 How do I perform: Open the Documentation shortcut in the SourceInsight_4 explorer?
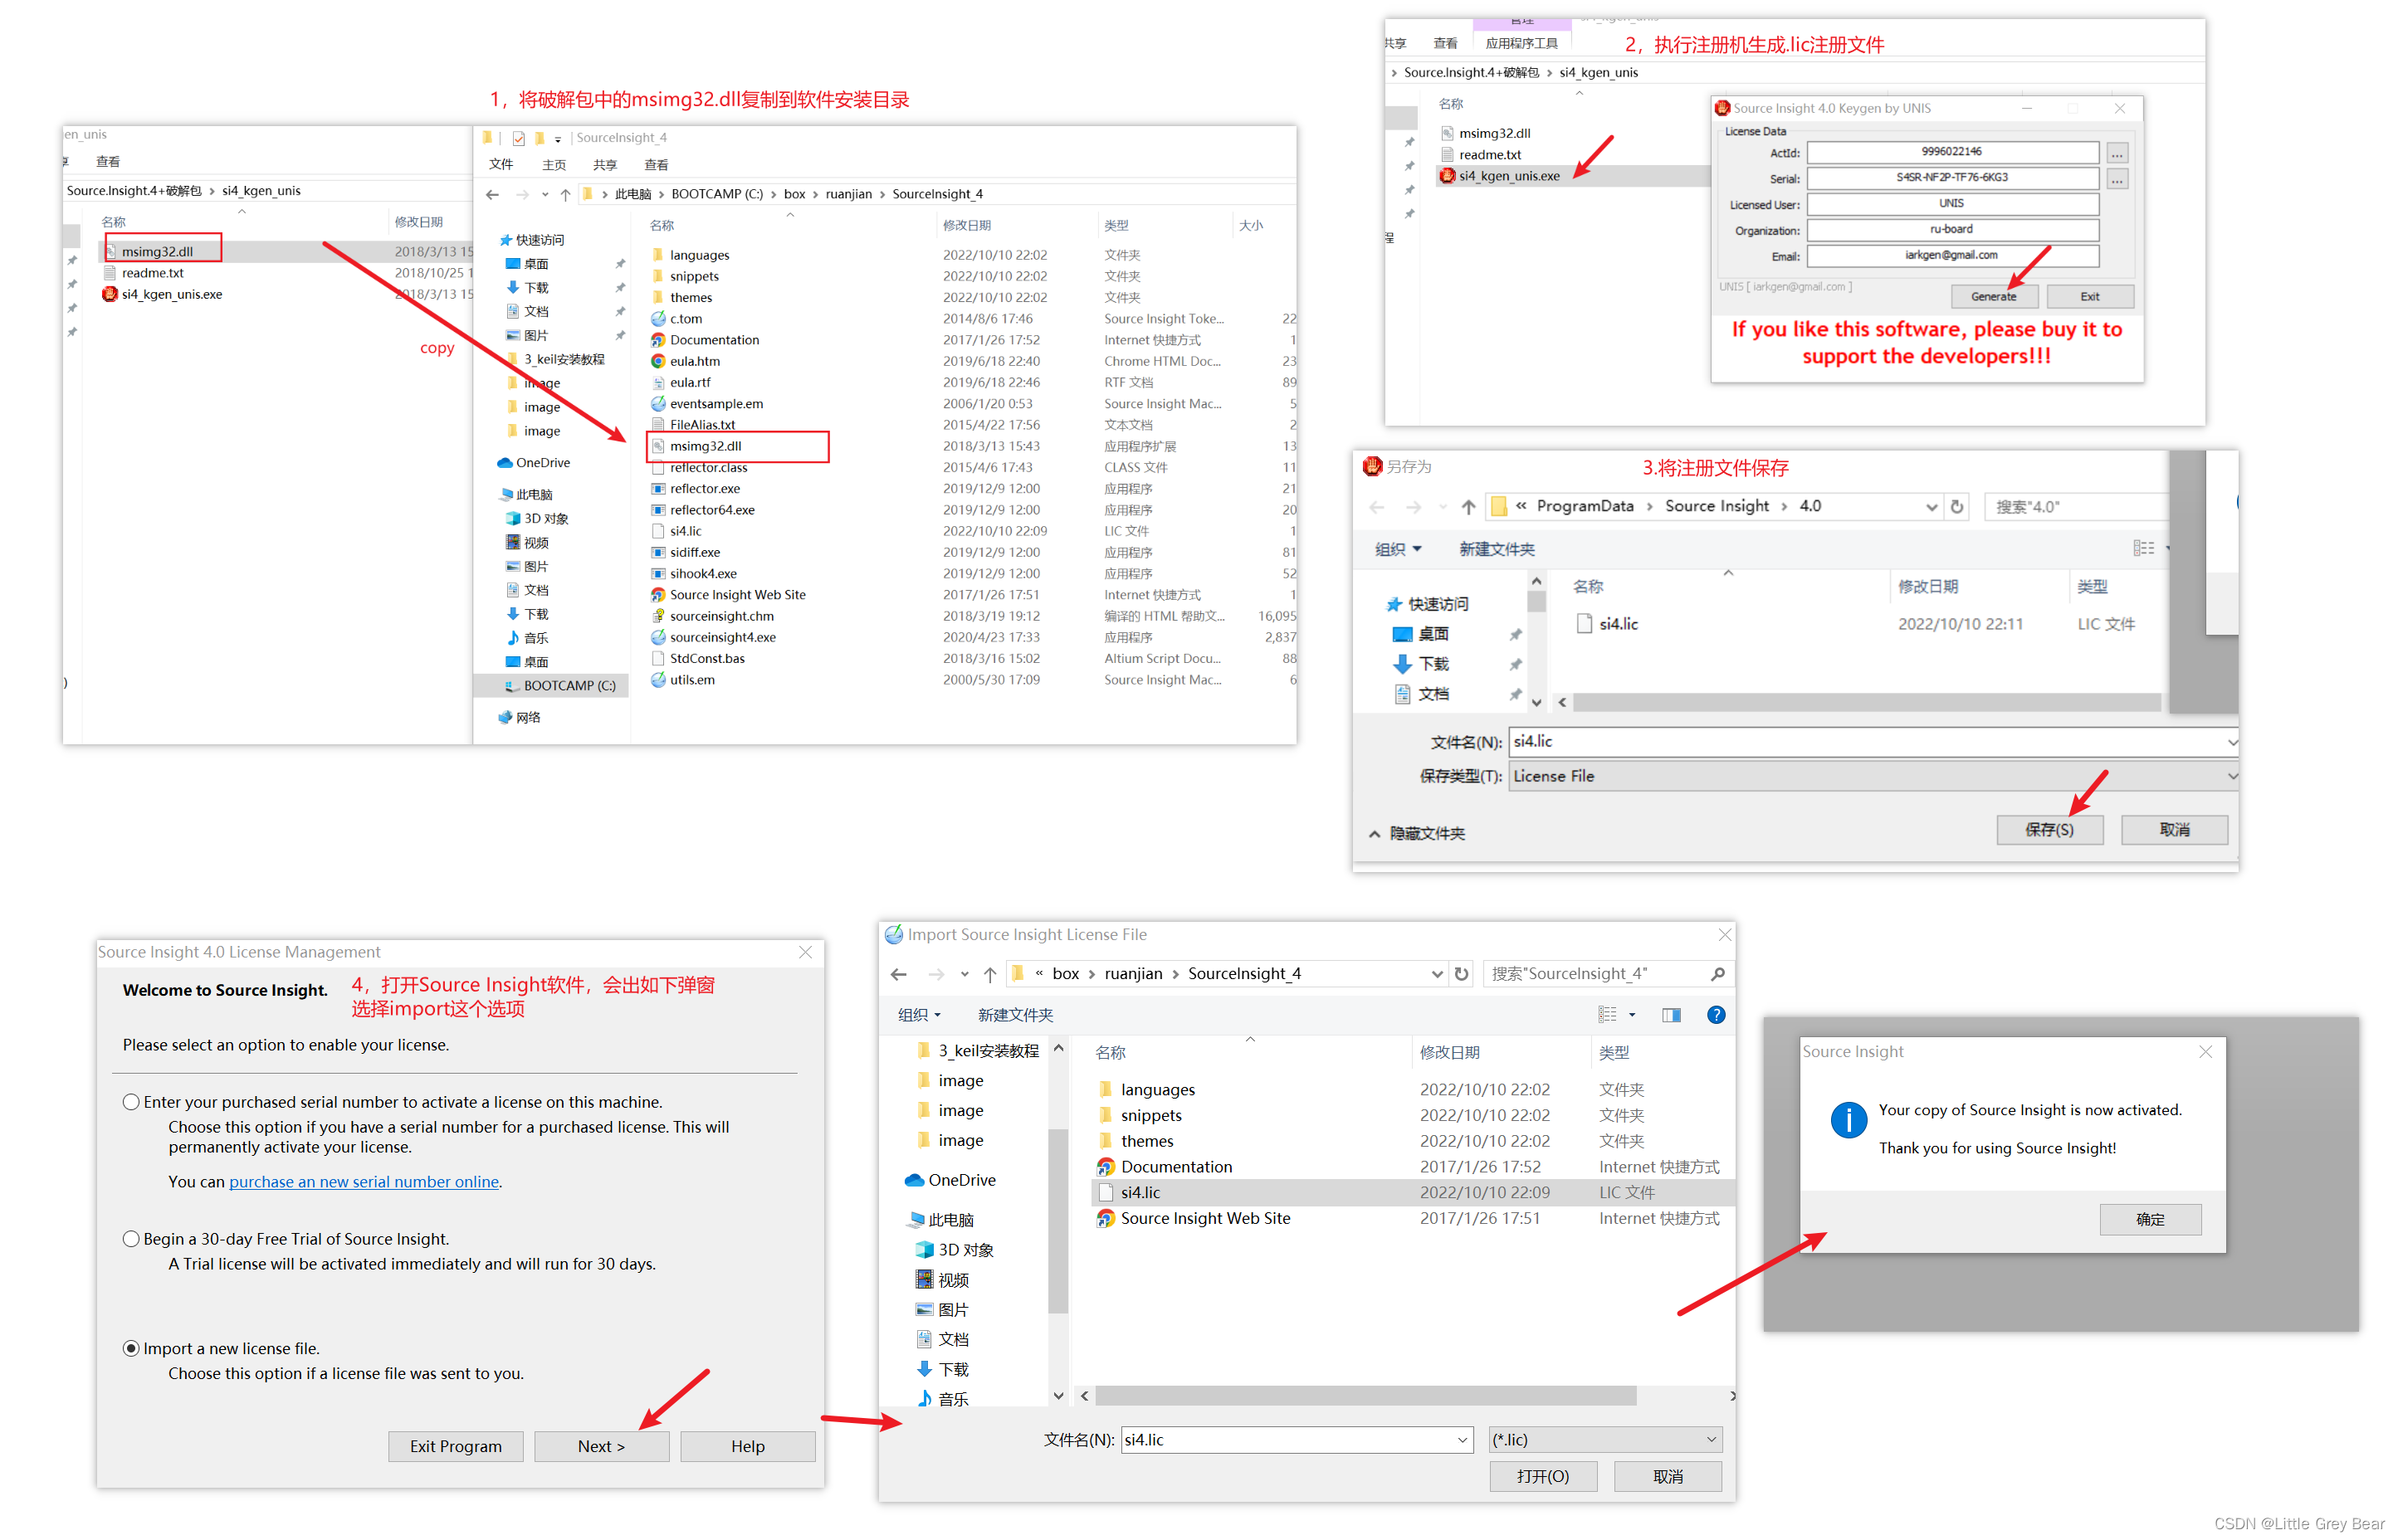[715, 340]
